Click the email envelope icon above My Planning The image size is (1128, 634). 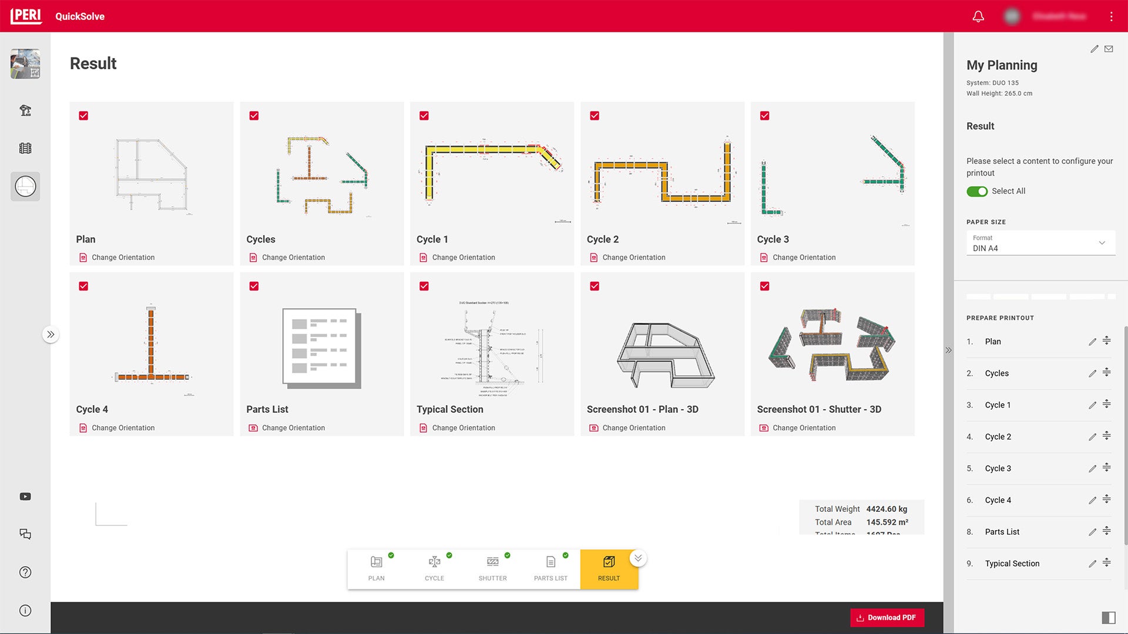click(1109, 49)
